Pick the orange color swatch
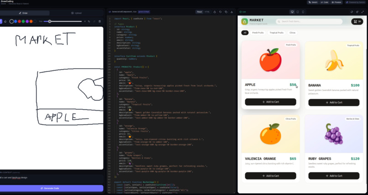The height and width of the screenshot is (195, 368). [31, 21]
